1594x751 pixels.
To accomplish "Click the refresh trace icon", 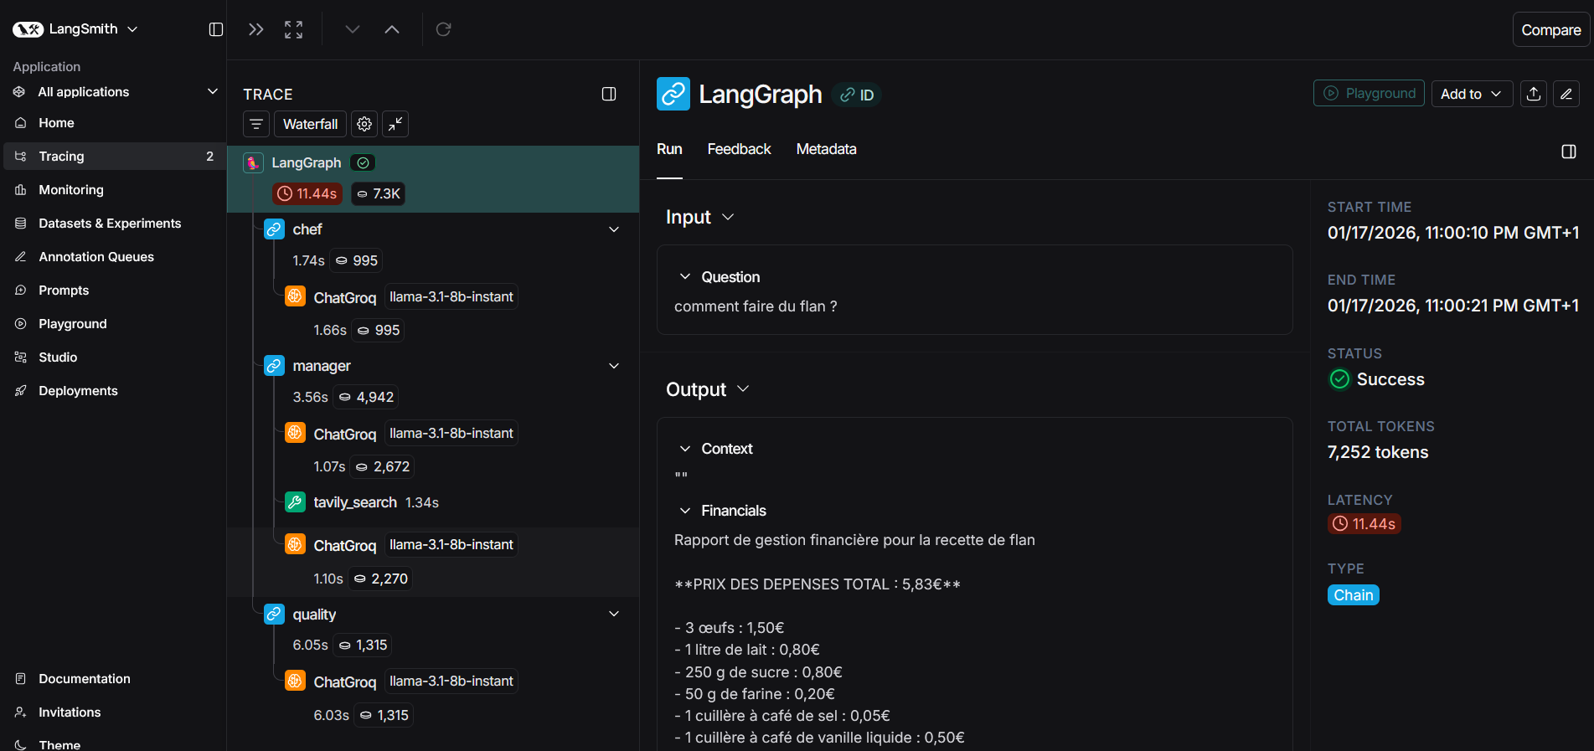I will click(444, 29).
